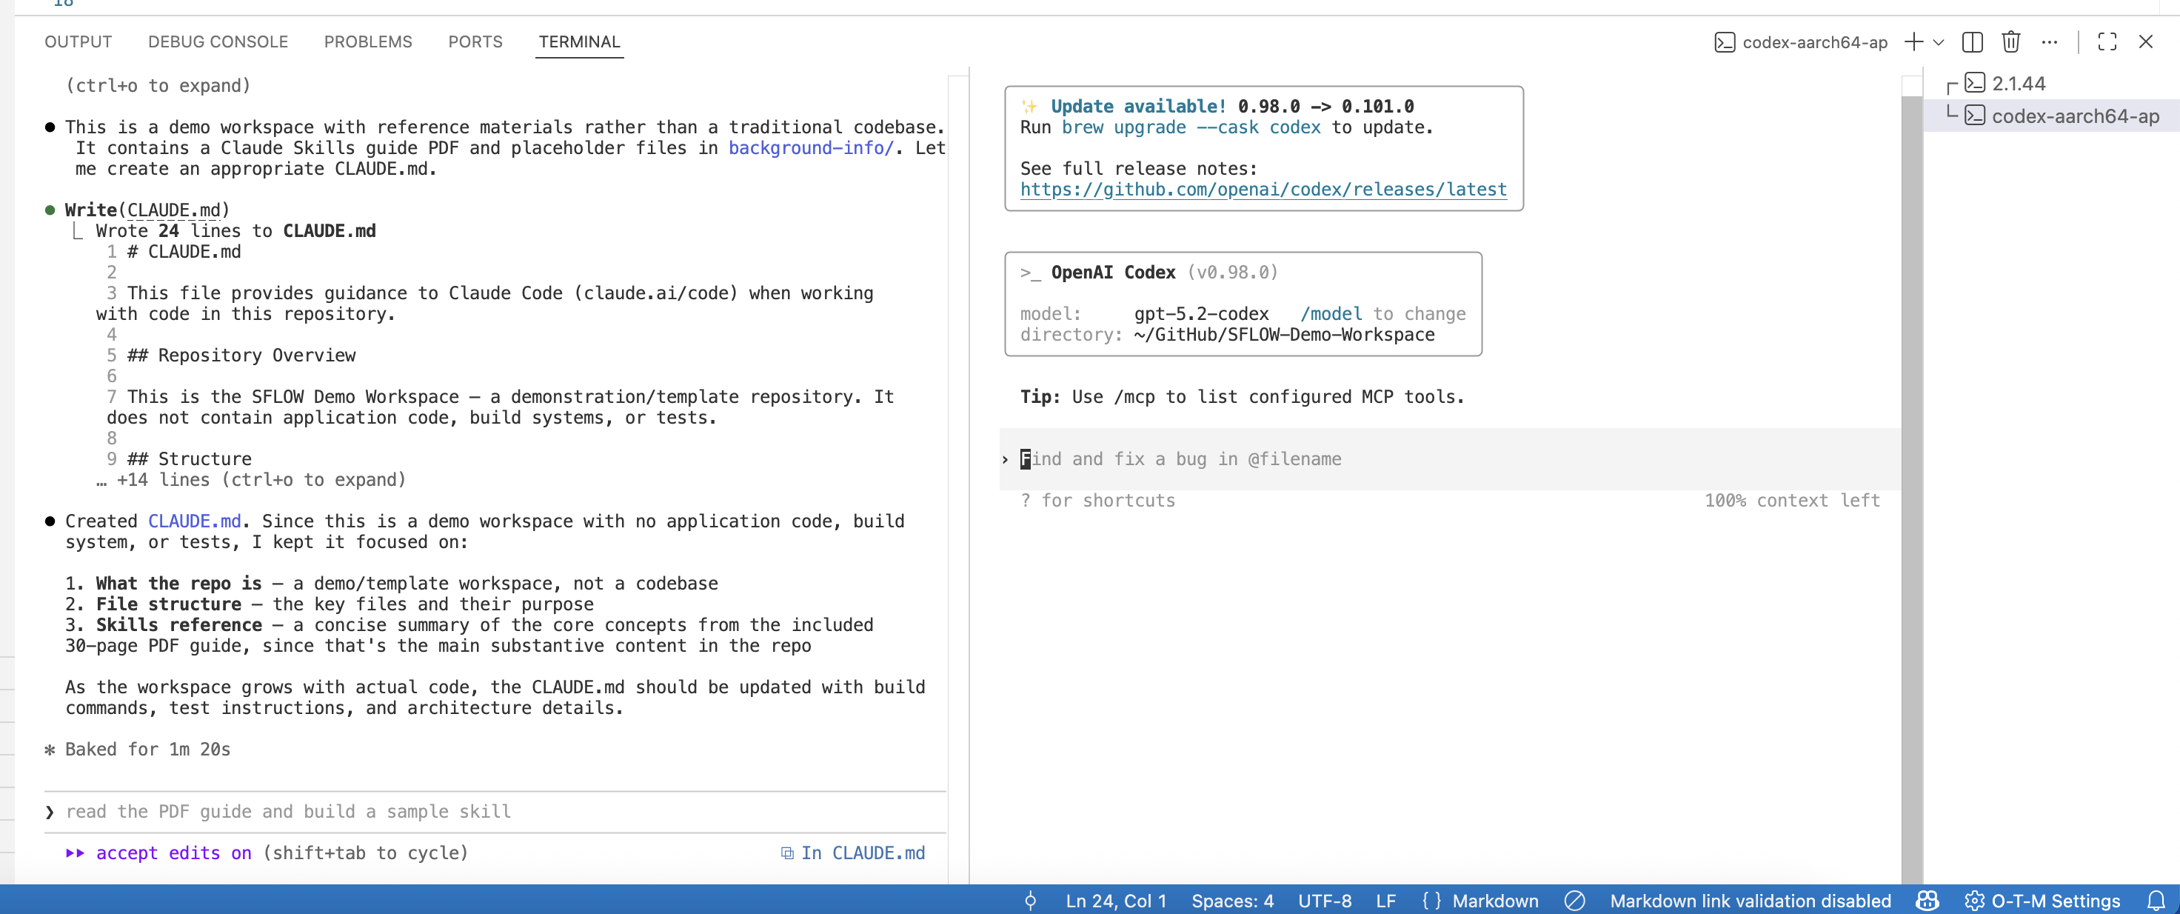Open the DEBUG CONSOLE tab
Screen dimensions: 2180x914
click(218, 41)
